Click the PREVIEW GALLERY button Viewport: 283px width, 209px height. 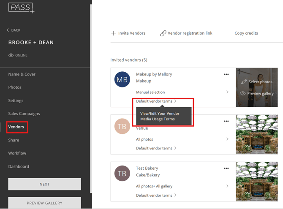[44, 203]
